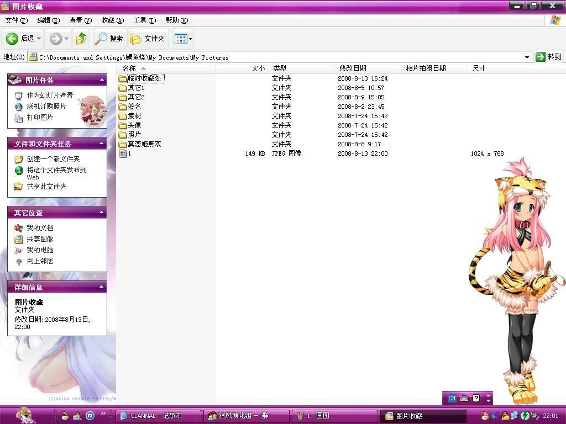Go to 共享图像 shared pictures
The image size is (566, 424).
[x=40, y=239]
